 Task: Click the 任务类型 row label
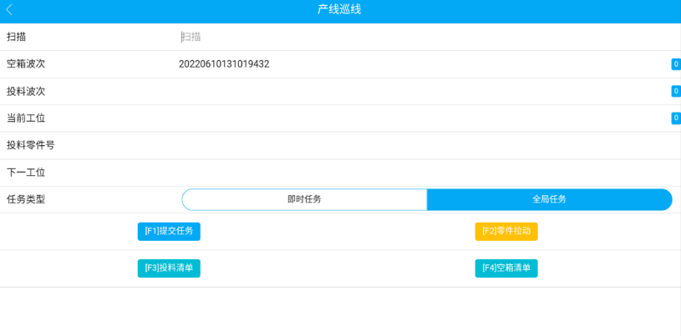click(x=26, y=199)
